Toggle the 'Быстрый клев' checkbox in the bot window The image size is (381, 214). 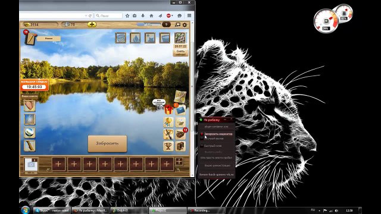tap(202, 146)
